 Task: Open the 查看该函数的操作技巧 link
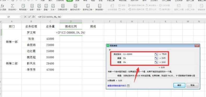(x=117, y=86)
